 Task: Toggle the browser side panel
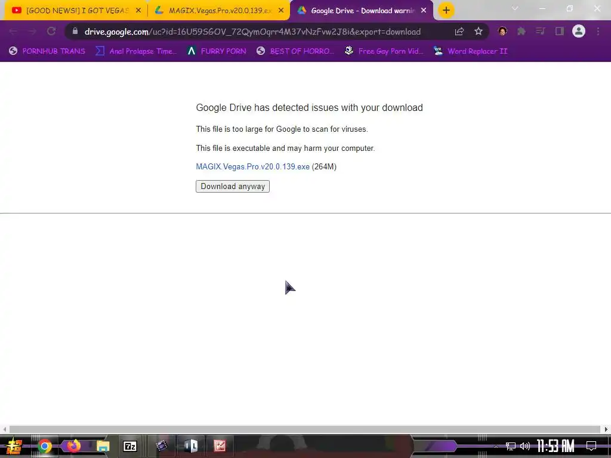[560, 31]
